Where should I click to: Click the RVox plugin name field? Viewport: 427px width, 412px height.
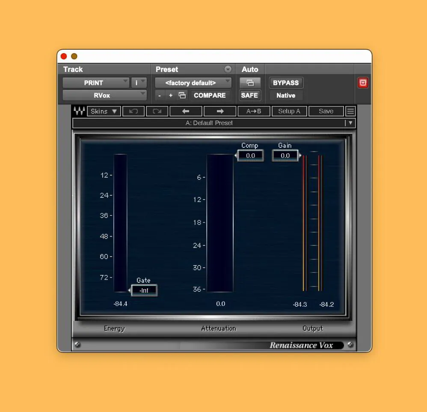coord(104,95)
